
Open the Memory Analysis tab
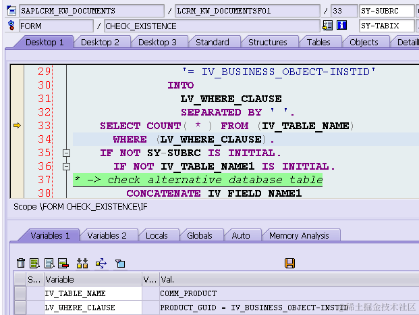click(x=299, y=235)
